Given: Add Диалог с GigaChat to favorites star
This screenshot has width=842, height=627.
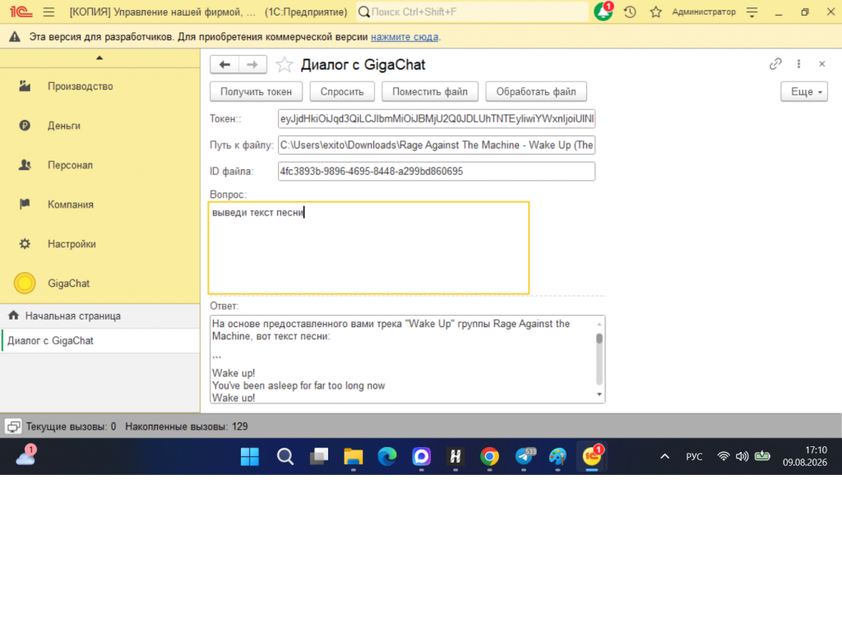Looking at the screenshot, I should click(x=284, y=65).
